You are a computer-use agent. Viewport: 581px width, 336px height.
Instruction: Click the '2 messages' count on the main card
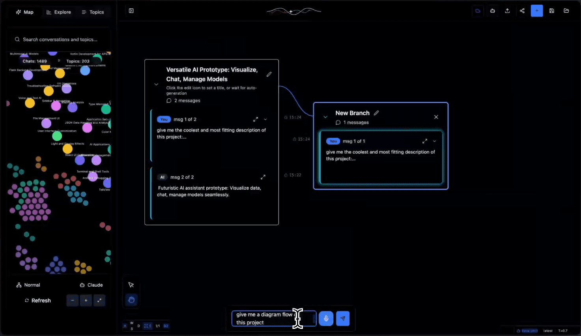pyautogui.click(x=183, y=101)
